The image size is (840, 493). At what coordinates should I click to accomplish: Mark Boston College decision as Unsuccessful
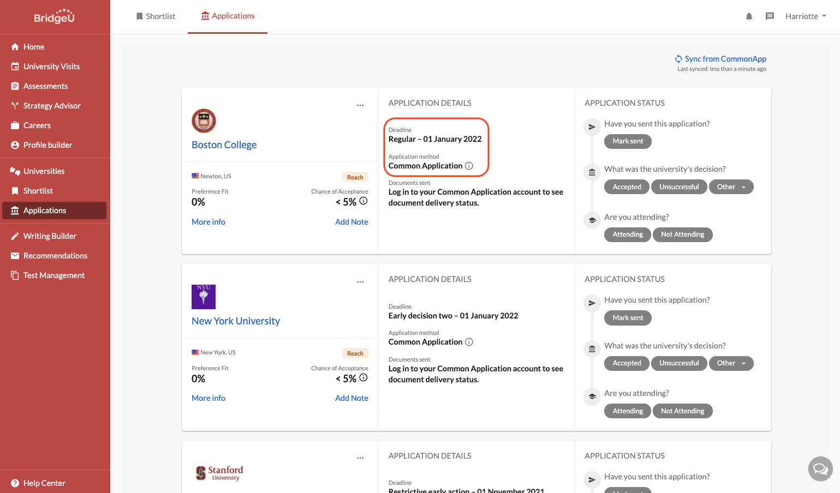tap(679, 187)
